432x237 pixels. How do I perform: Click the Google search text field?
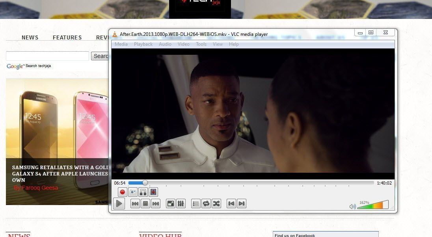47,56
